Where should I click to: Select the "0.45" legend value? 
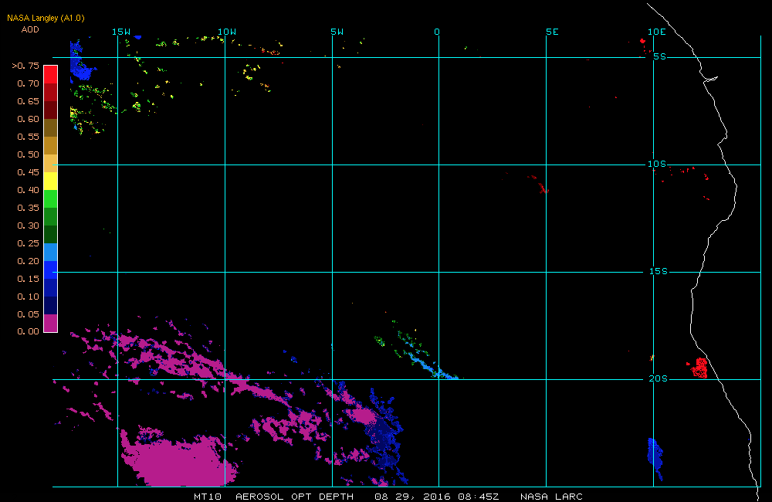28,172
